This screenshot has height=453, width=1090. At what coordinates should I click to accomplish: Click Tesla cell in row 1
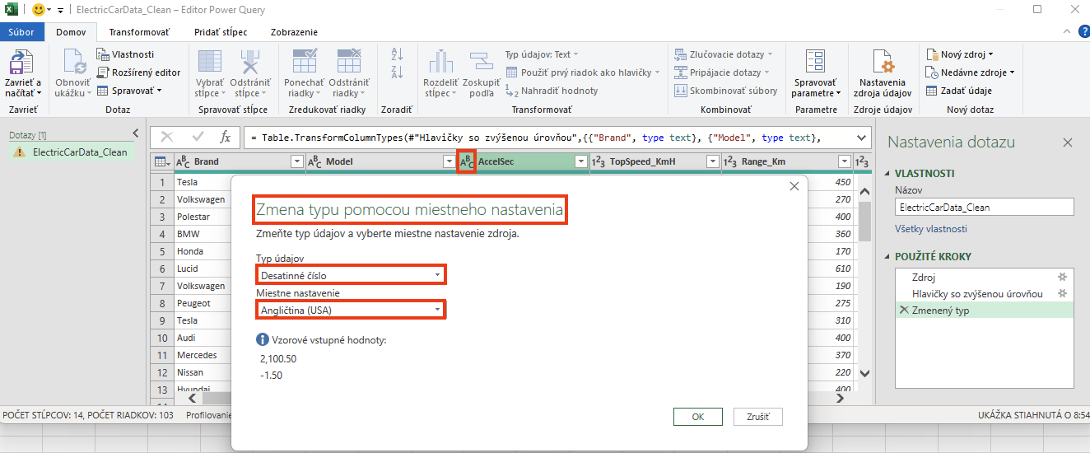point(187,182)
